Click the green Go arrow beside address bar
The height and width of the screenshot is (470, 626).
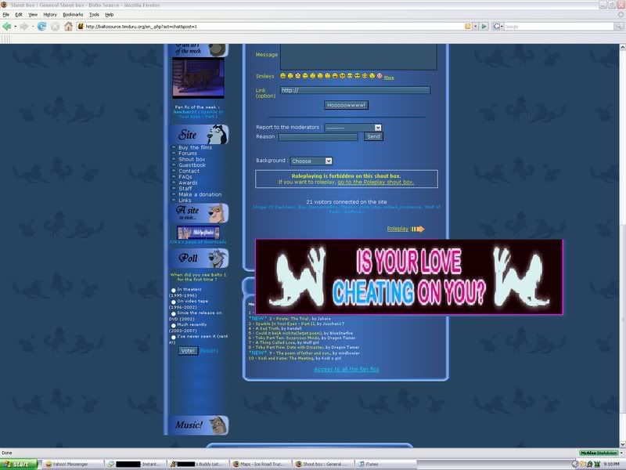tap(484, 27)
